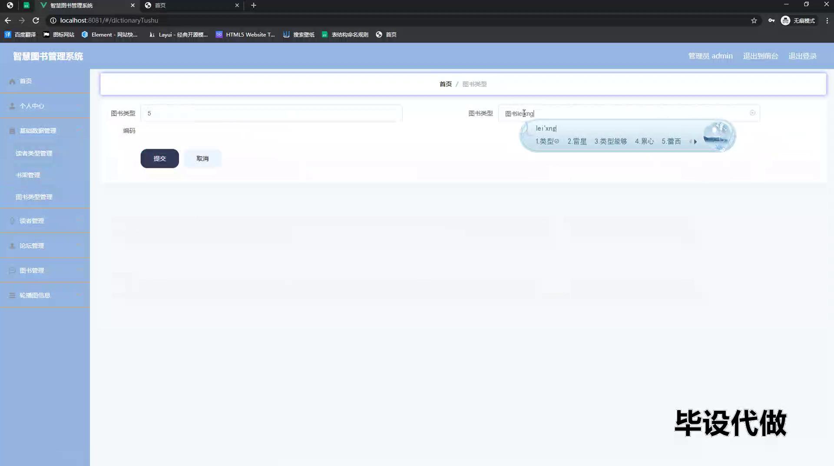
Task: Clear the 图书类型 input with the circle icon
Action: [752, 113]
